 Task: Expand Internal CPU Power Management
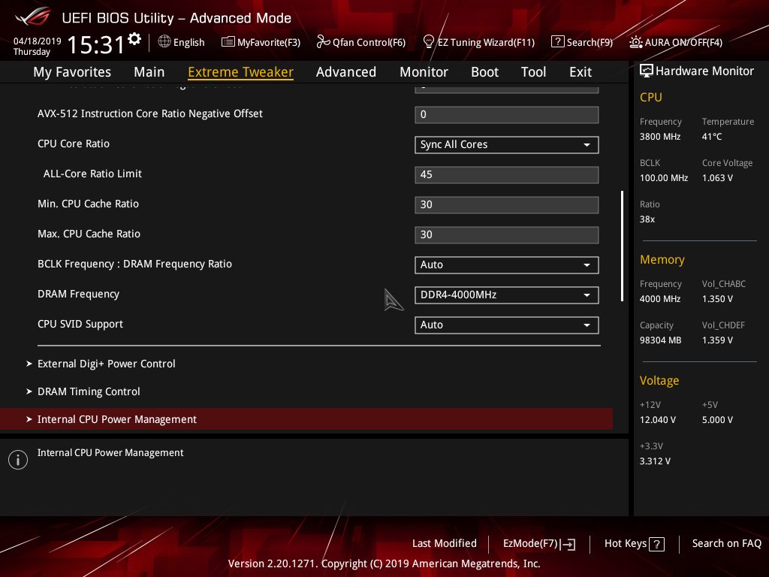(x=306, y=419)
